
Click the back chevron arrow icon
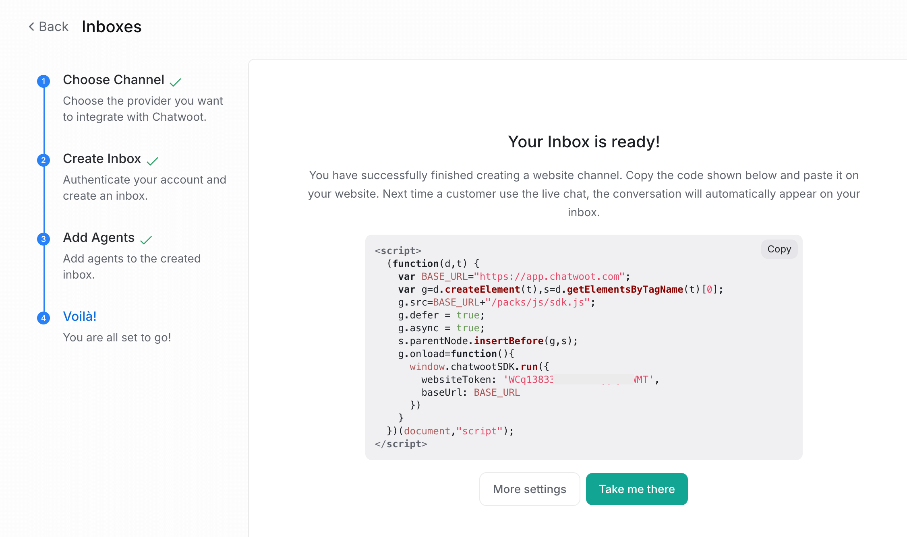[x=31, y=26]
